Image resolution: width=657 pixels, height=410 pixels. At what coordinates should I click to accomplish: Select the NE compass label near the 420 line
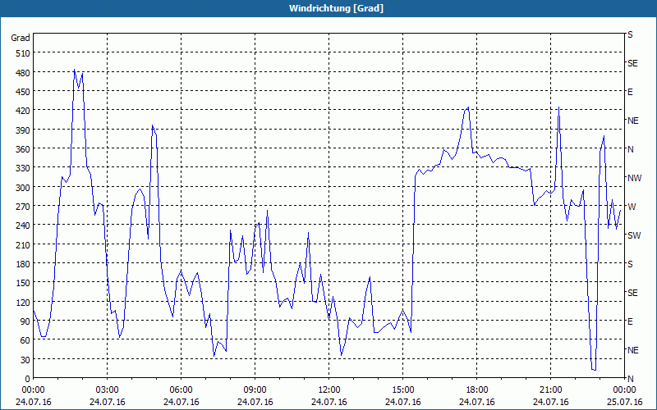tap(632, 121)
